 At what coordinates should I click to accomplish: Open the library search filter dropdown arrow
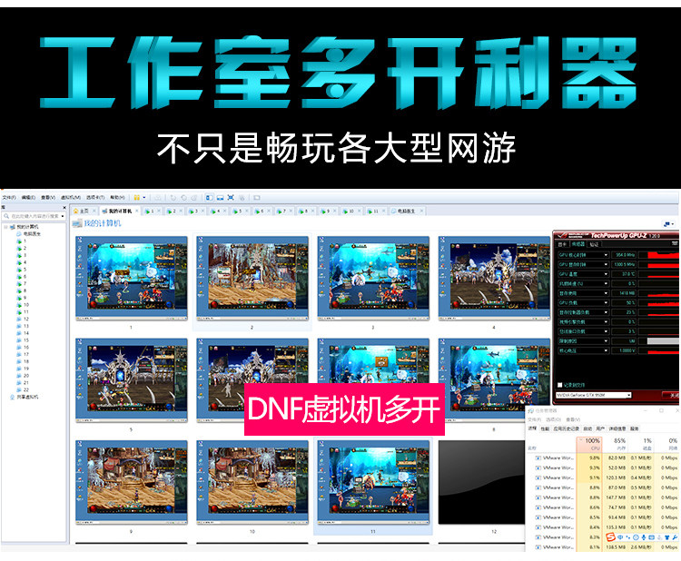pos(63,216)
